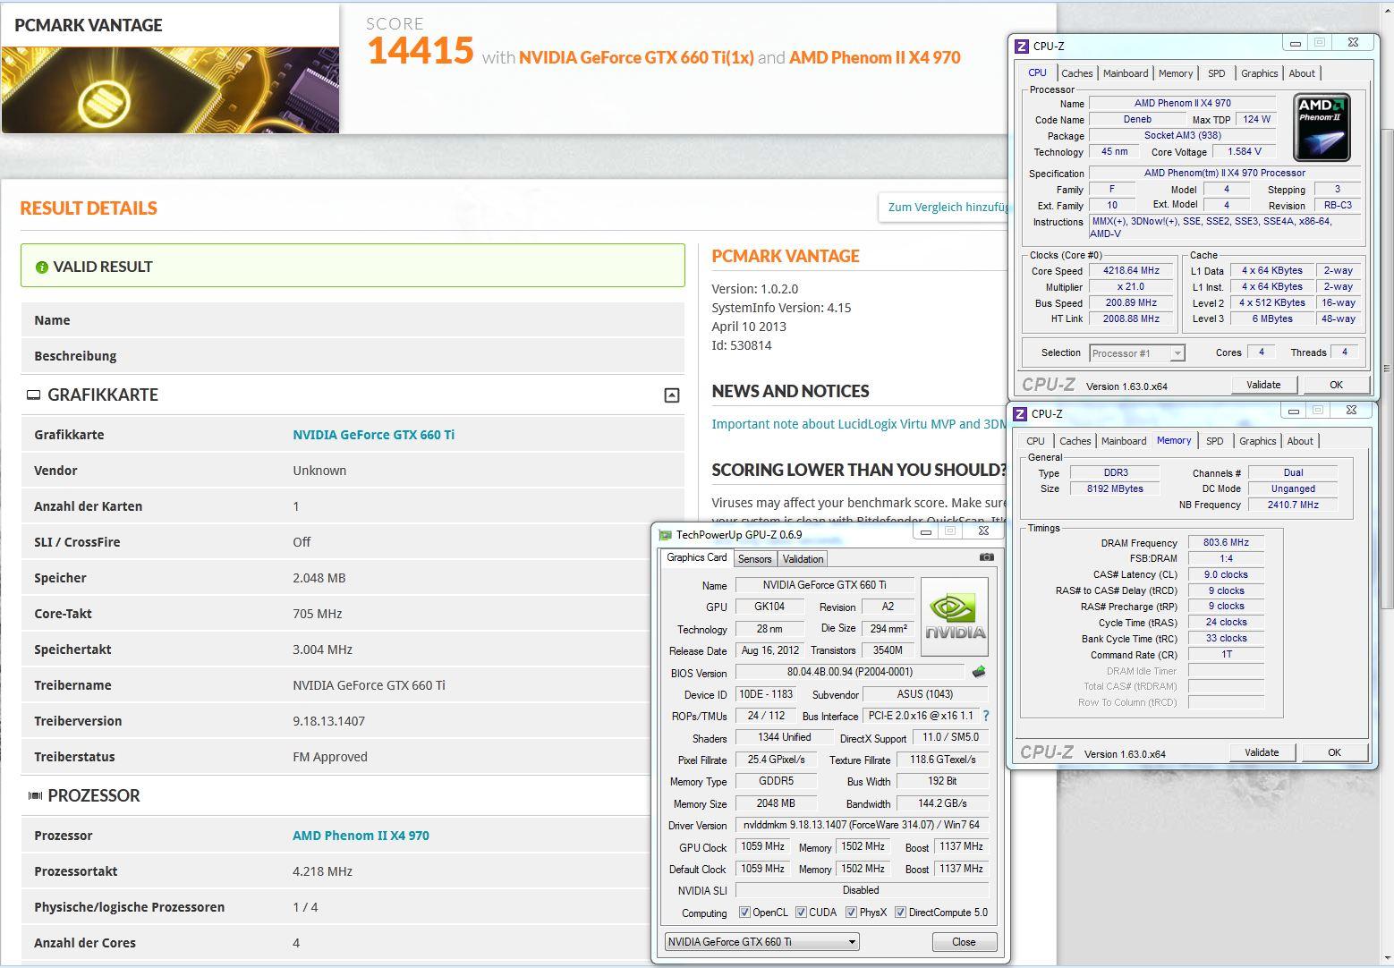This screenshot has height=968, width=1394.
Task: Click the BIOS save chip icon in GPU-Z
Action: pyautogui.click(x=979, y=672)
